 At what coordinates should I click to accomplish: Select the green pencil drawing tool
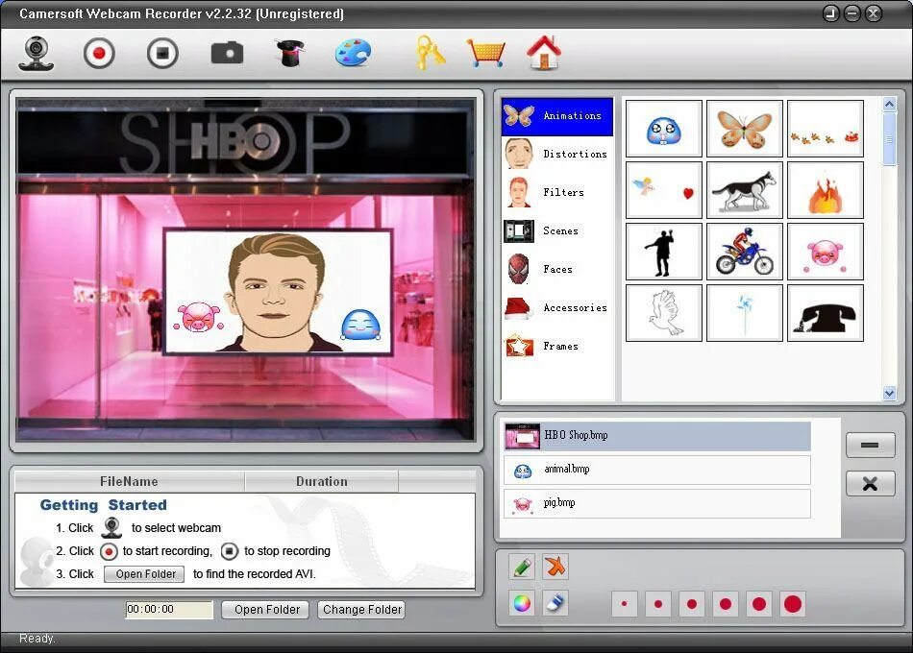point(522,567)
